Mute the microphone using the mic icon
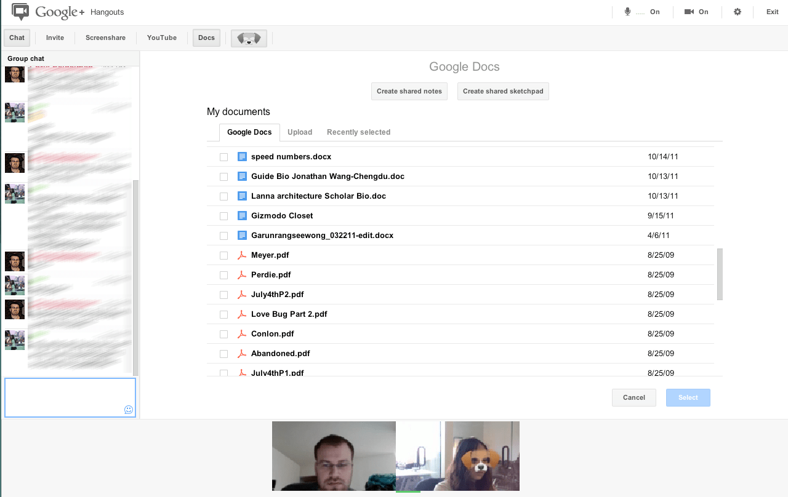Screen dimensions: 788x497 [x=628, y=12]
